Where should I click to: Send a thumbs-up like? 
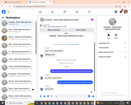tap(93, 96)
